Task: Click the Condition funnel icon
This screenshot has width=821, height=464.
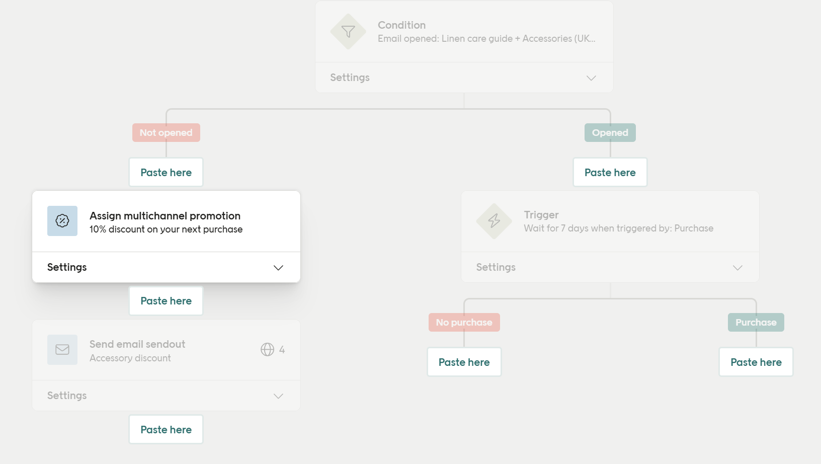Action: point(348,32)
